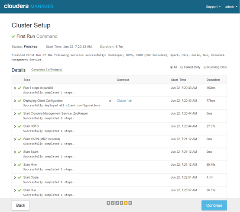Click the 778ms duration value
This screenshot has height=212, width=240.
[x=211, y=100]
